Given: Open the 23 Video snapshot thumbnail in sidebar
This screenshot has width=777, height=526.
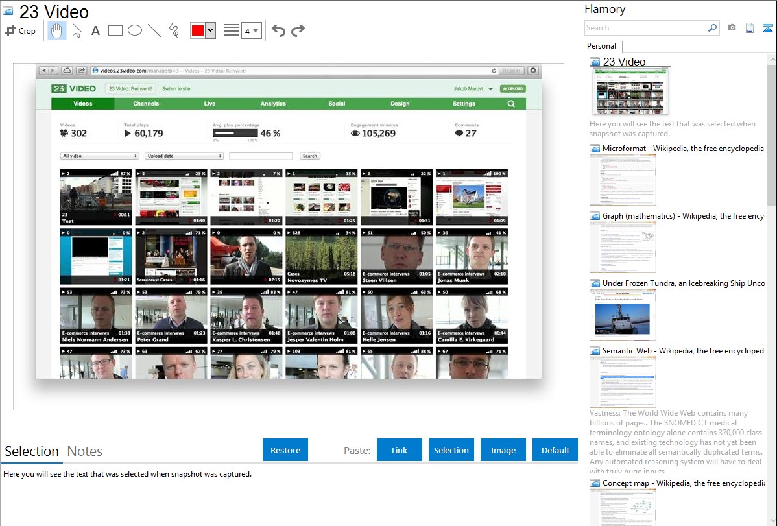Looking at the screenshot, I should [x=630, y=91].
